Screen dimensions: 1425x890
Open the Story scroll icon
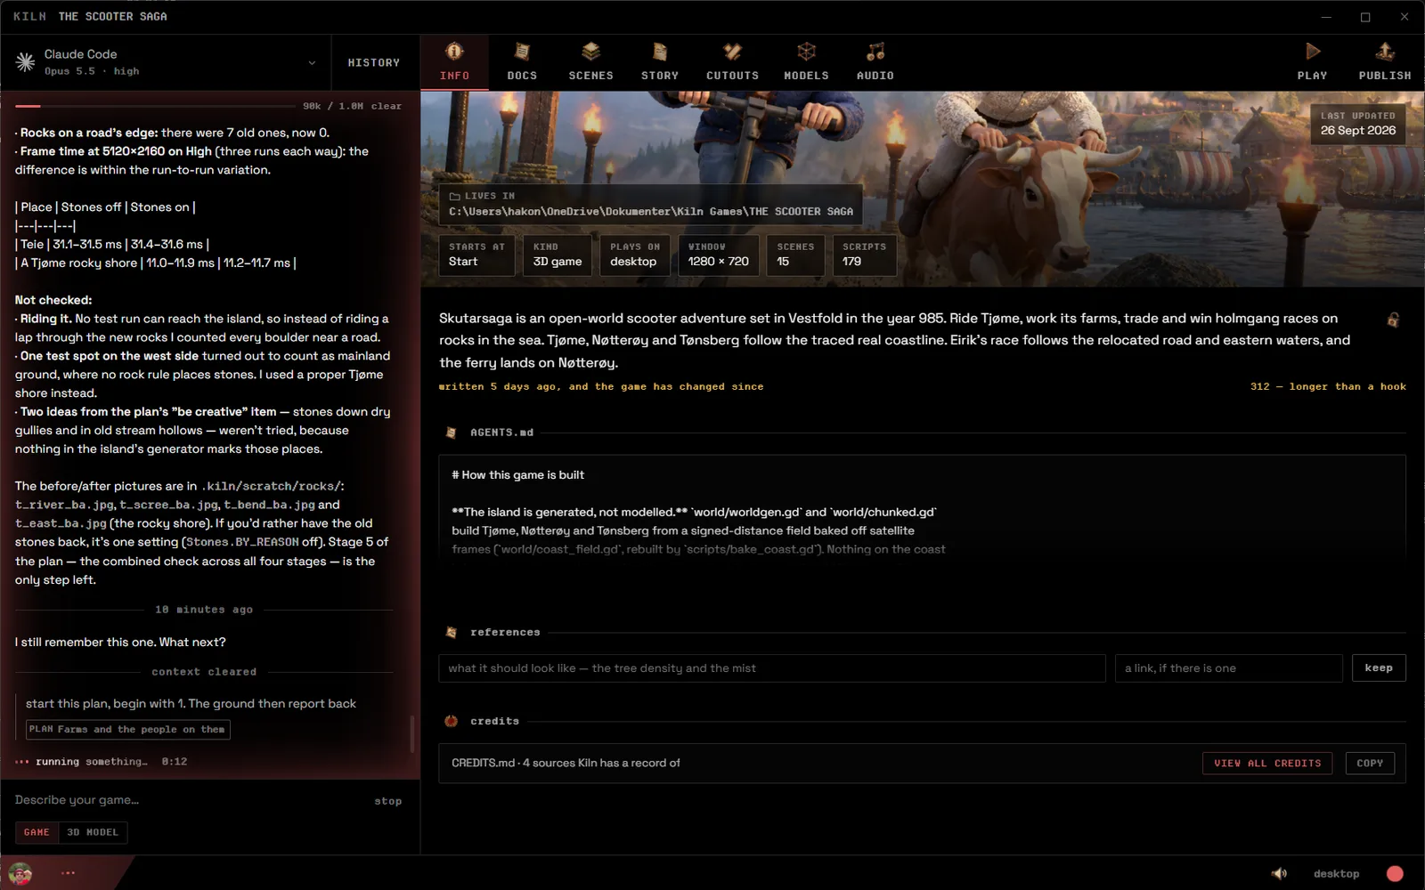click(659, 52)
